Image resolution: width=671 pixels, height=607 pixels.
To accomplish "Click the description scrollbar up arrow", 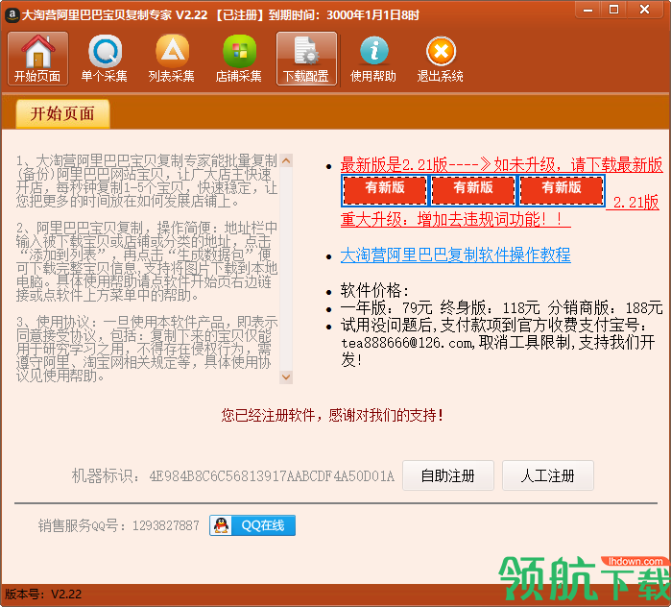I will 286,161.
